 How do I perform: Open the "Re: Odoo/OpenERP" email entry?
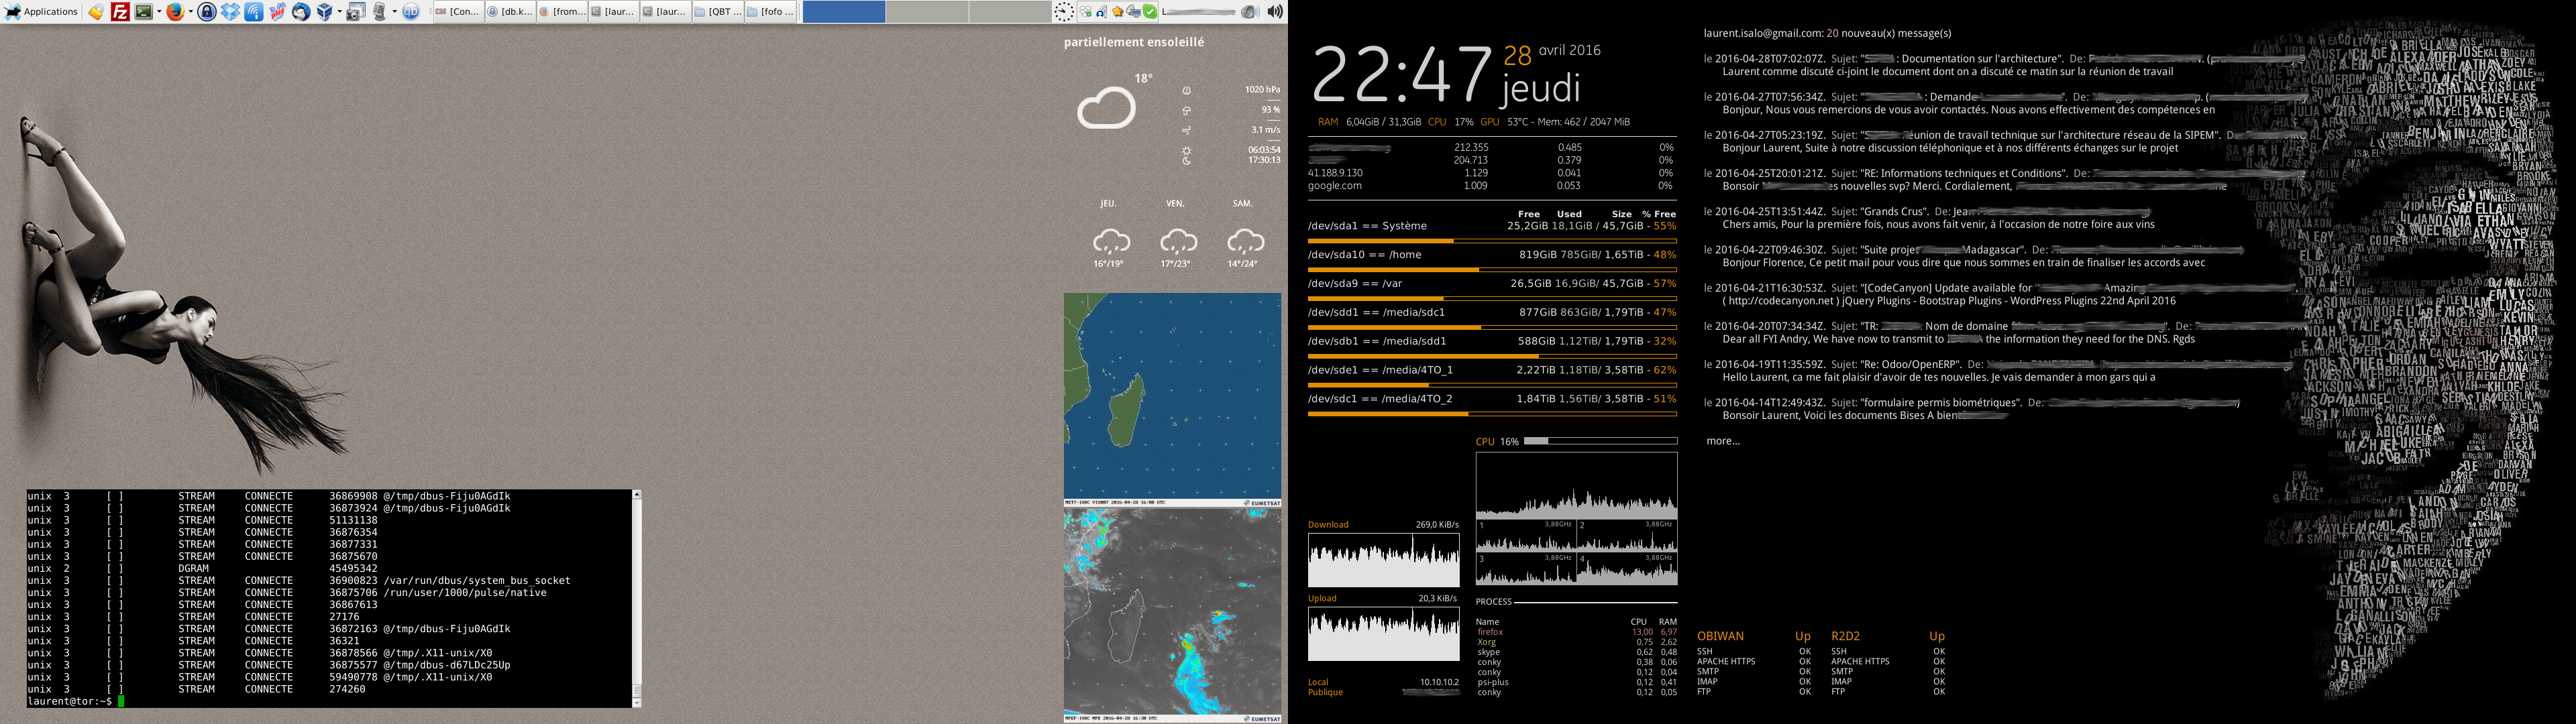(1998, 371)
